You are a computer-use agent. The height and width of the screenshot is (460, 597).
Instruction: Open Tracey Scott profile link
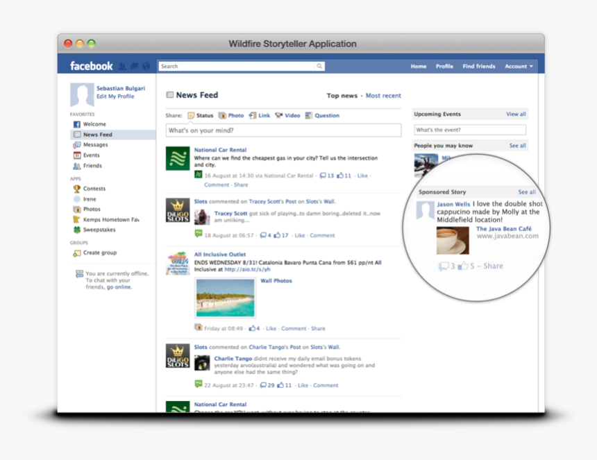pyautogui.click(x=230, y=214)
